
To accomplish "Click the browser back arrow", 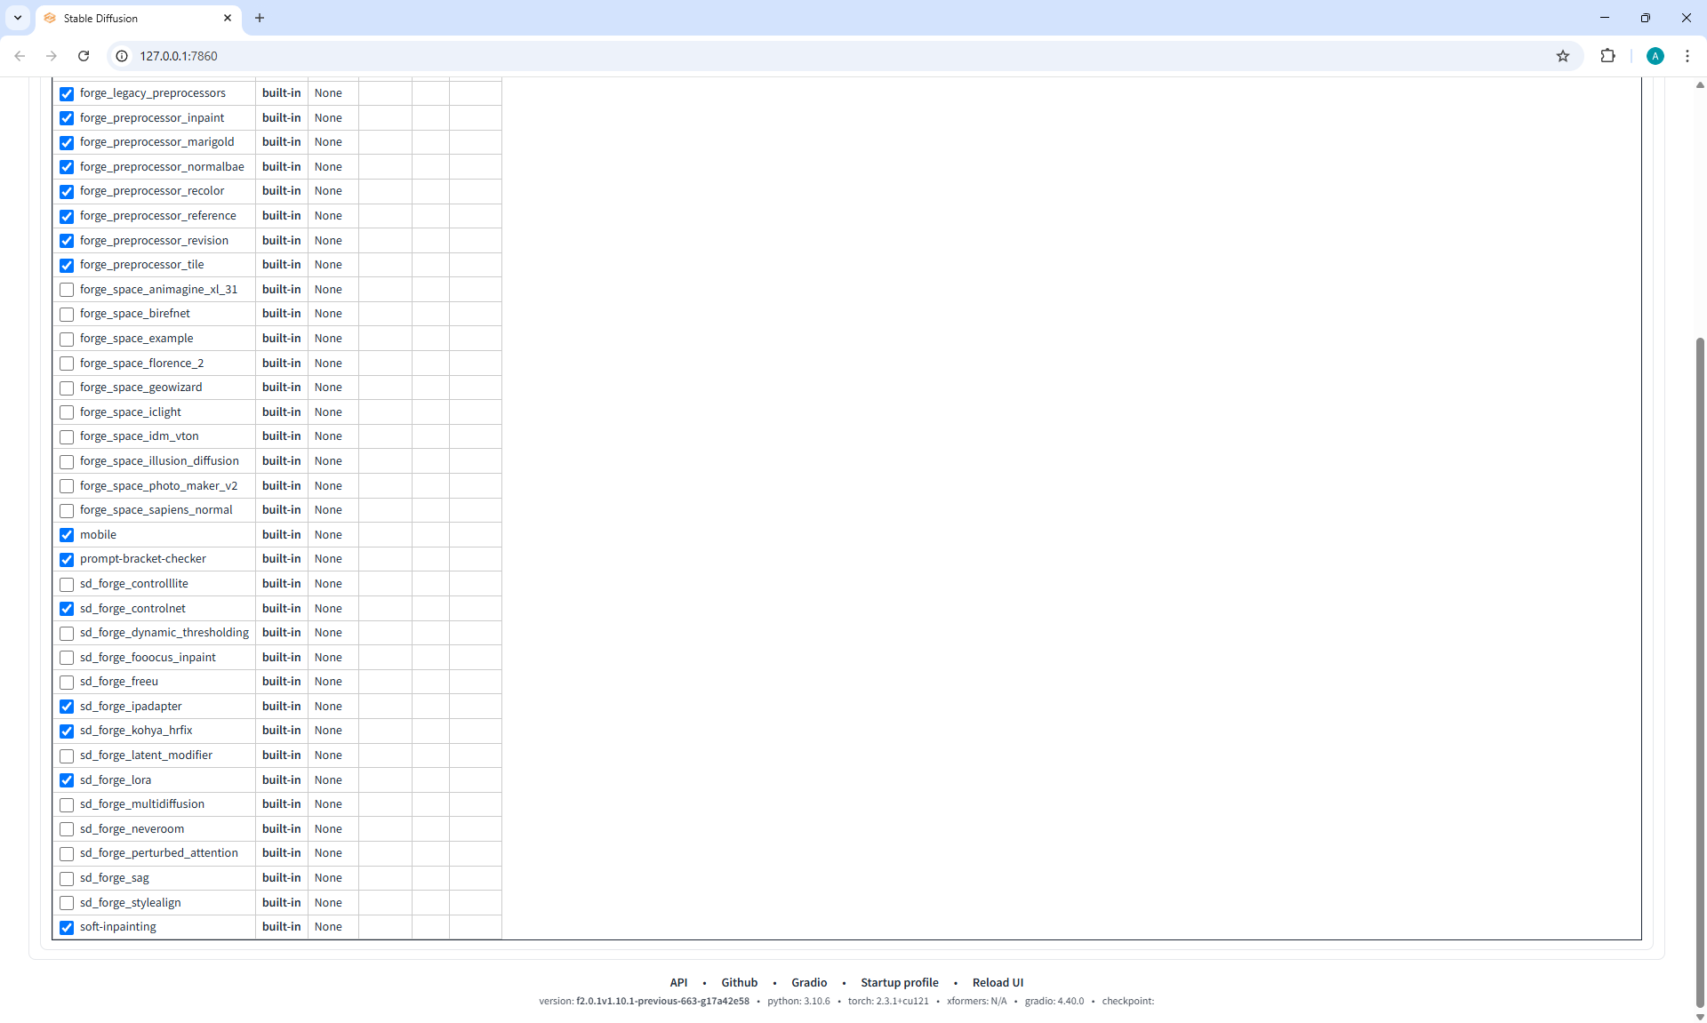I will (x=20, y=56).
